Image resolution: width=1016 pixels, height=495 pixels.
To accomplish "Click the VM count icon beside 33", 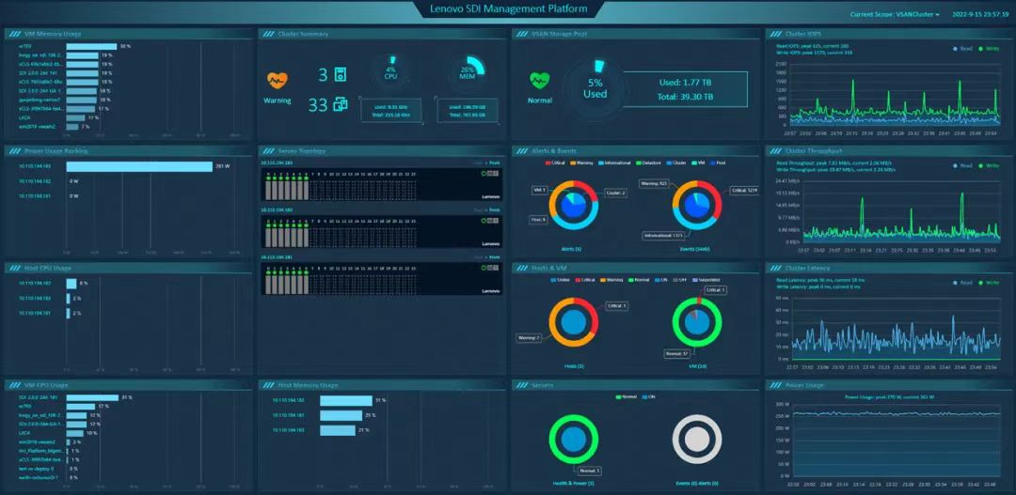I will click(340, 103).
